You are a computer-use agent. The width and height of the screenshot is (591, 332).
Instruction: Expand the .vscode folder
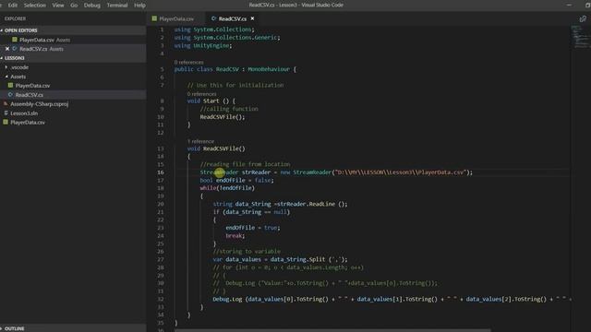(19, 67)
